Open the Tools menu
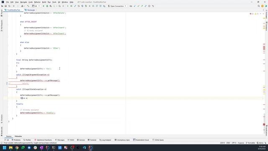Image resolution: width=268 pixels, height=151 pixels. coord(54,2)
